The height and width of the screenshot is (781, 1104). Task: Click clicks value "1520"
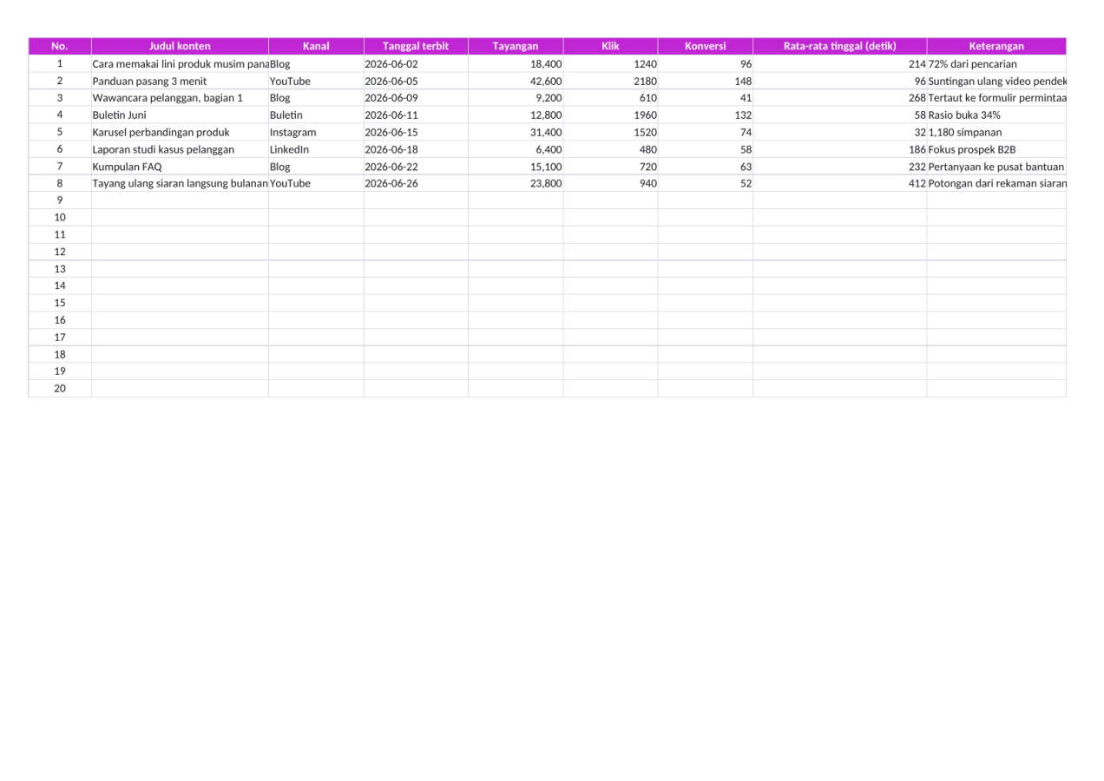coord(610,132)
